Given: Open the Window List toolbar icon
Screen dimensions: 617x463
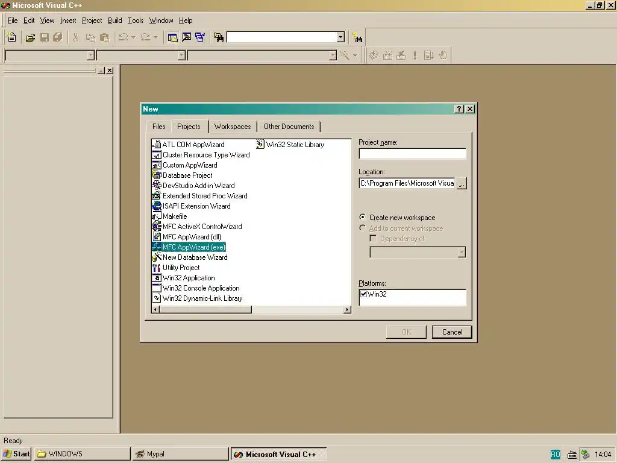Looking at the screenshot, I should [200, 37].
